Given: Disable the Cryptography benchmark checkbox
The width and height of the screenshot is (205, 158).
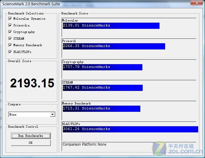Looking at the screenshot, I should [x=10, y=32].
